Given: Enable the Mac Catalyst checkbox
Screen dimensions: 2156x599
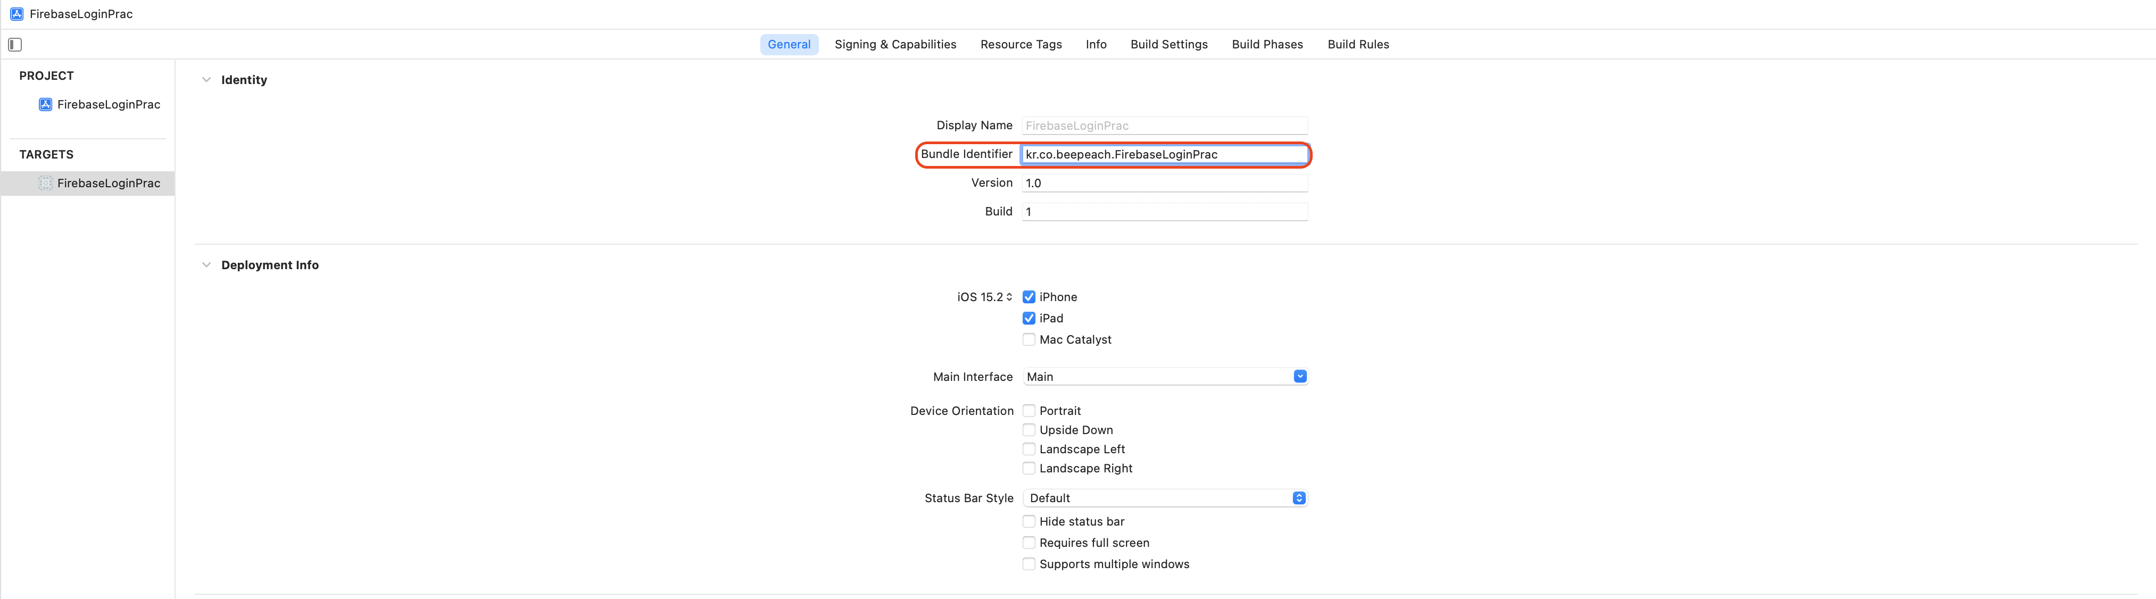Looking at the screenshot, I should tap(1029, 339).
